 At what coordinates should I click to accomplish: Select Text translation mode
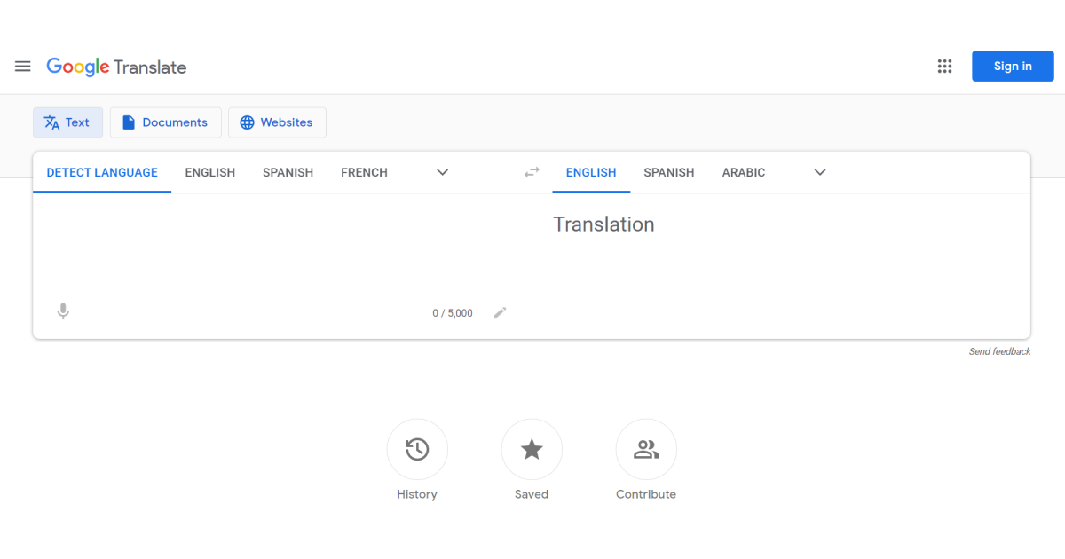(x=67, y=122)
